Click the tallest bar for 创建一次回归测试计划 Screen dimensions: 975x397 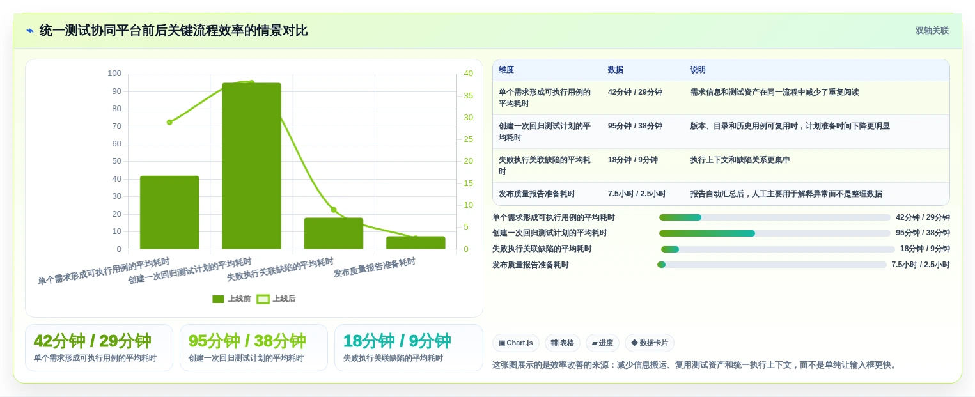251,166
